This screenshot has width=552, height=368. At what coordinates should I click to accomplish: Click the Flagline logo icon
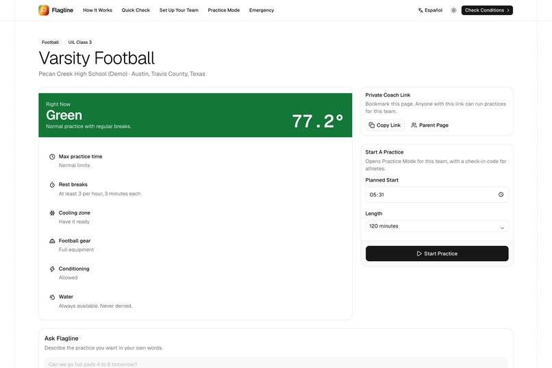pyautogui.click(x=44, y=10)
